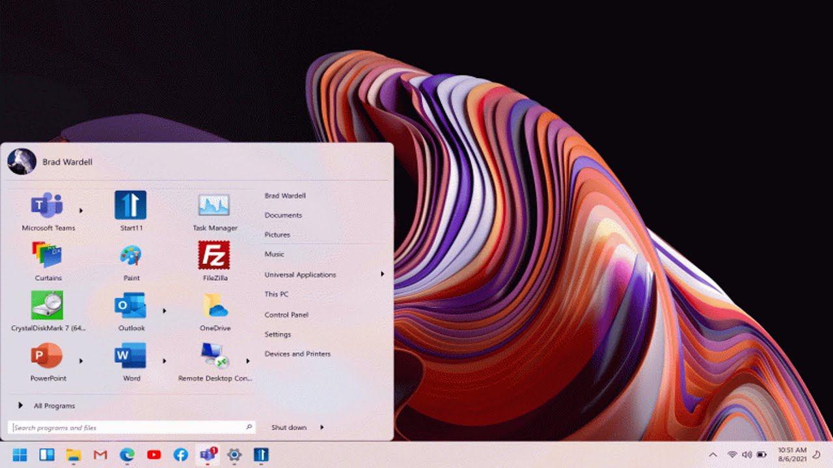The height and width of the screenshot is (468, 833).
Task: Open Facebook from the taskbar
Action: (181, 455)
